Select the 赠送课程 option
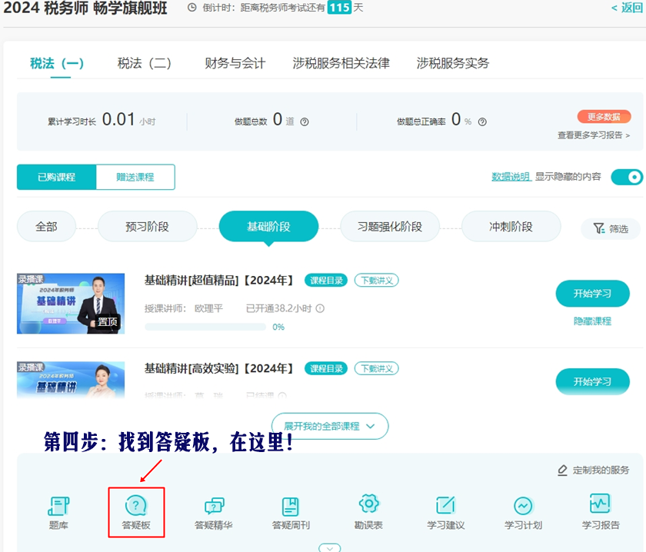This screenshot has height=552, width=646. pos(135,177)
